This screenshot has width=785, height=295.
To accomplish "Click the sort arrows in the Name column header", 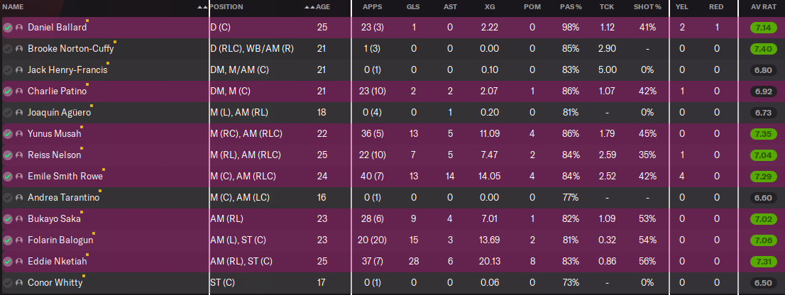I will tap(203, 6).
